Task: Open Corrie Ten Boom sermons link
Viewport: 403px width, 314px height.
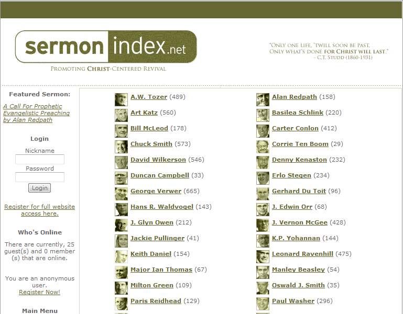Action: click(x=300, y=144)
